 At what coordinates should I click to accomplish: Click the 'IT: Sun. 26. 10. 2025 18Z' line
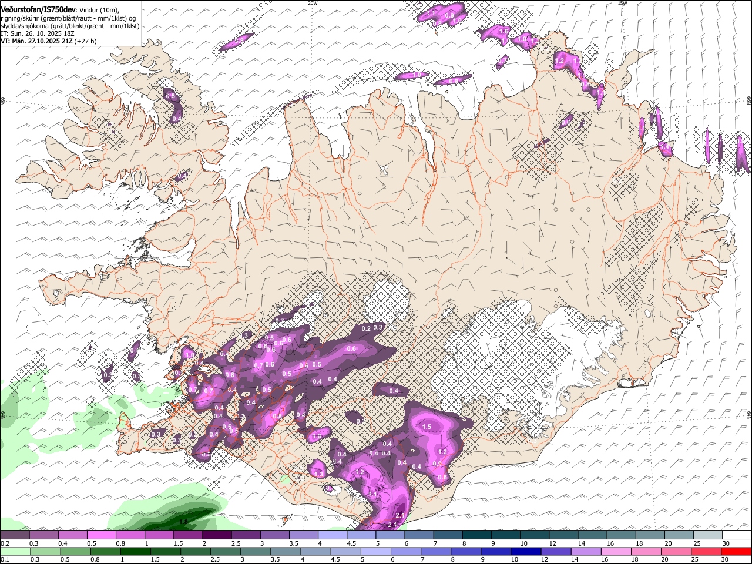37,33
